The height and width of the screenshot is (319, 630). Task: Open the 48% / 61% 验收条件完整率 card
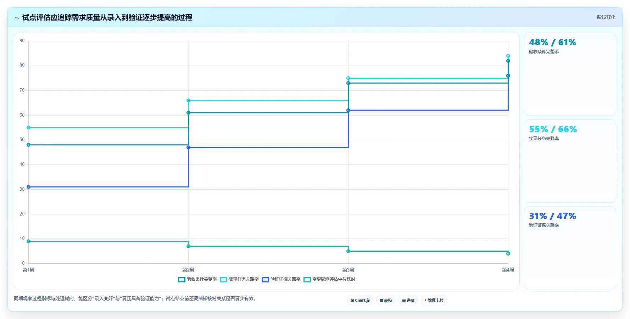[570, 74]
